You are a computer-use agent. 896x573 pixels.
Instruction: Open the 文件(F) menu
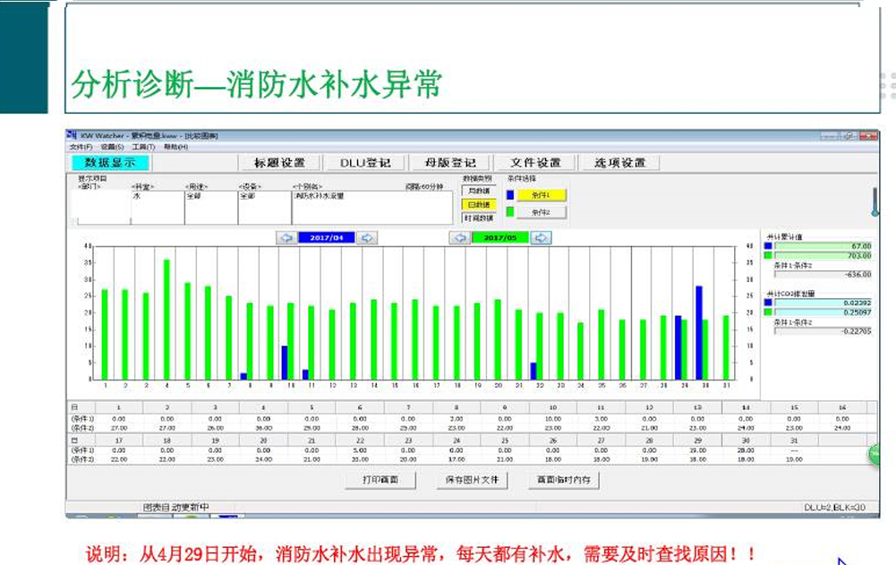coord(81,148)
